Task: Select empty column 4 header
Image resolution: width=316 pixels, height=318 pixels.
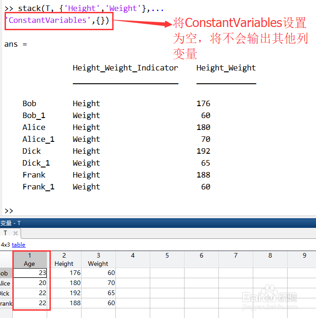Action: (133, 259)
